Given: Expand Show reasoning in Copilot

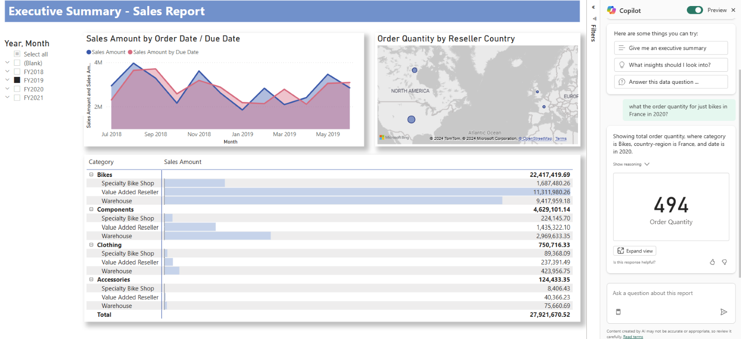Looking at the screenshot, I should point(631,164).
